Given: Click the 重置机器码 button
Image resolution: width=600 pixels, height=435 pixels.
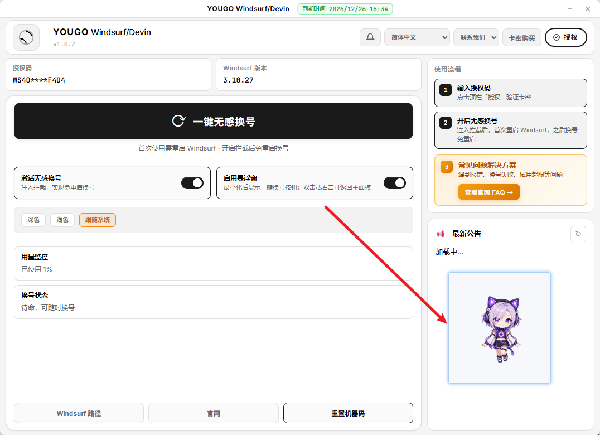Looking at the screenshot, I should [x=348, y=413].
